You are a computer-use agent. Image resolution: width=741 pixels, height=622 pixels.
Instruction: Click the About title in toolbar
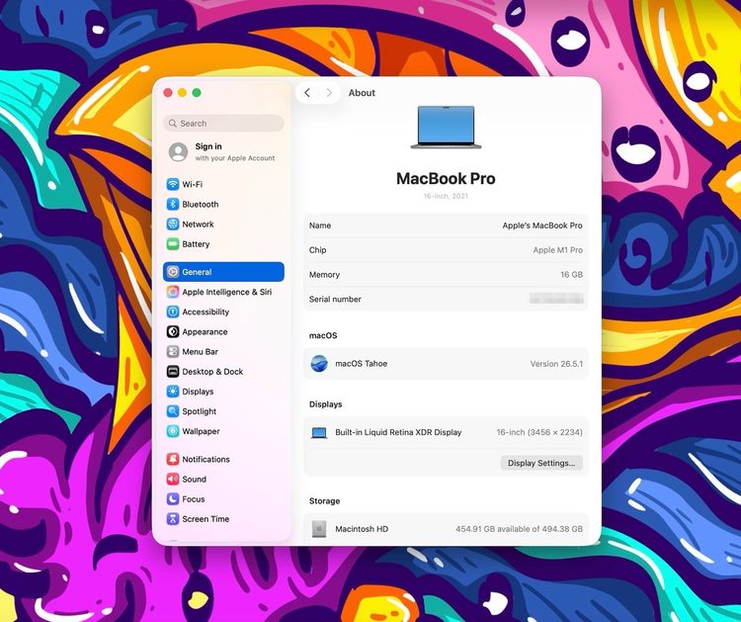(362, 93)
